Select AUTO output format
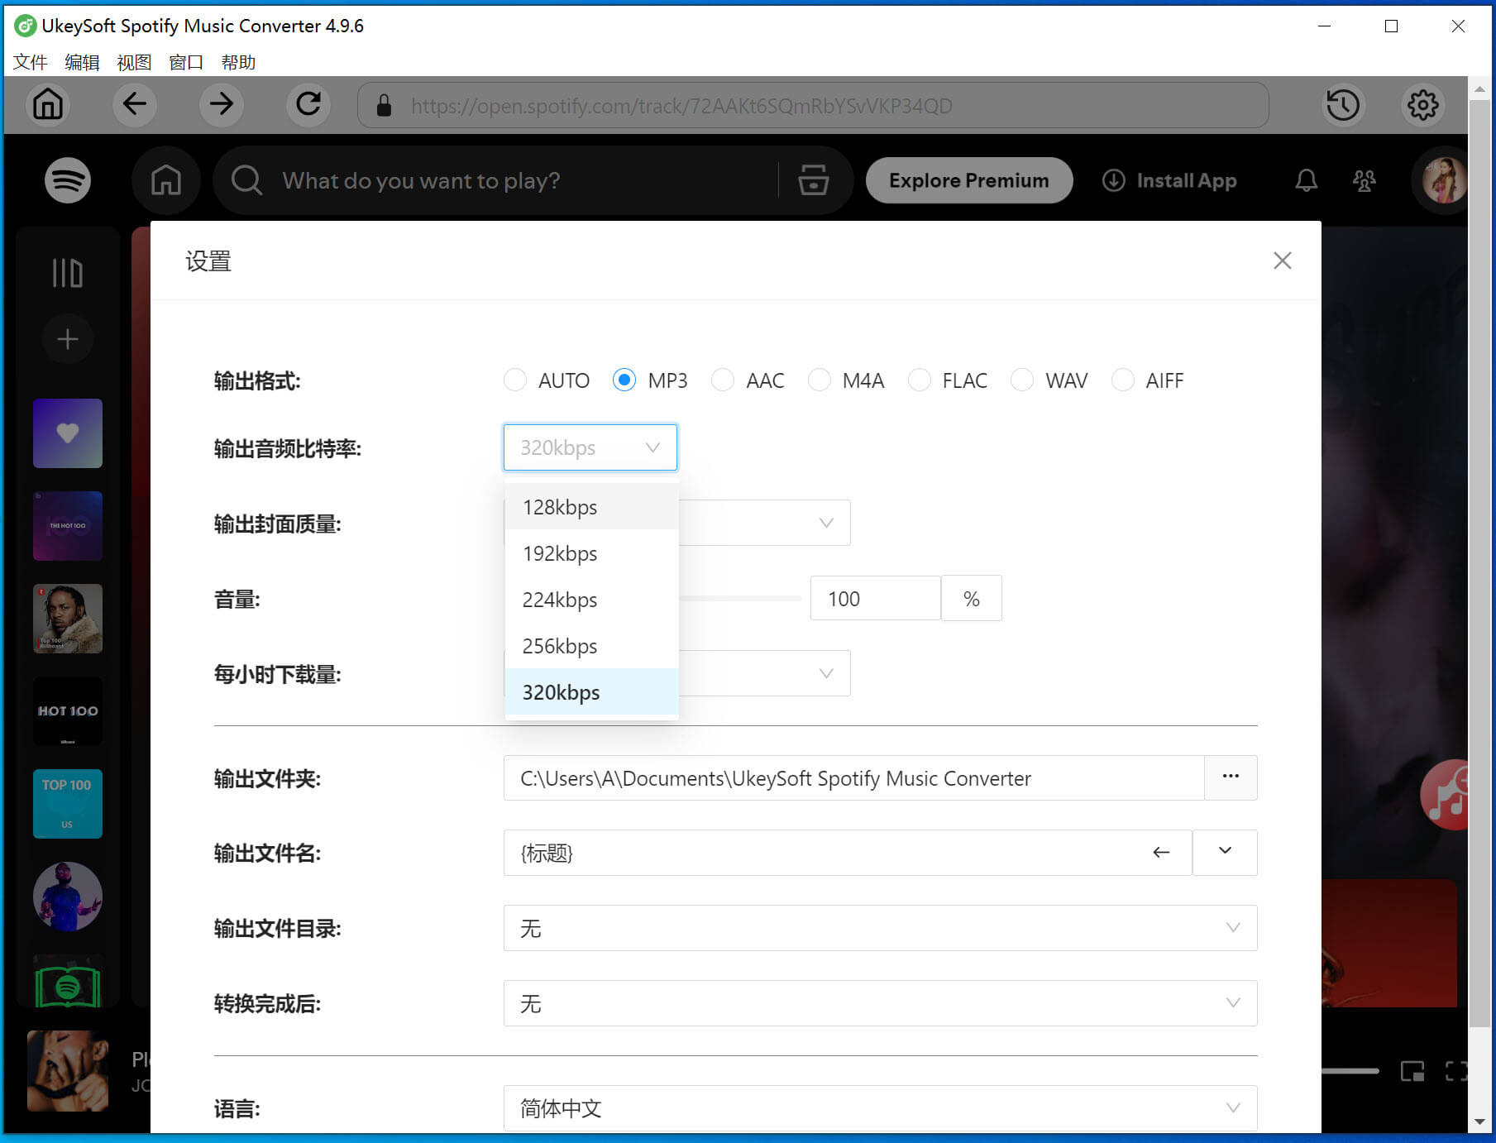Screen dimensions: 1496x1143 [515, 380]
